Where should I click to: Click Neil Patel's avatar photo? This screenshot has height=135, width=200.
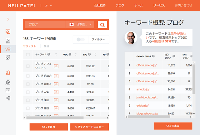coord(131,37)
